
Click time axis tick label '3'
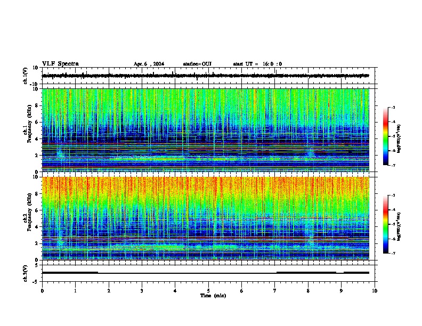click(142, 291)
